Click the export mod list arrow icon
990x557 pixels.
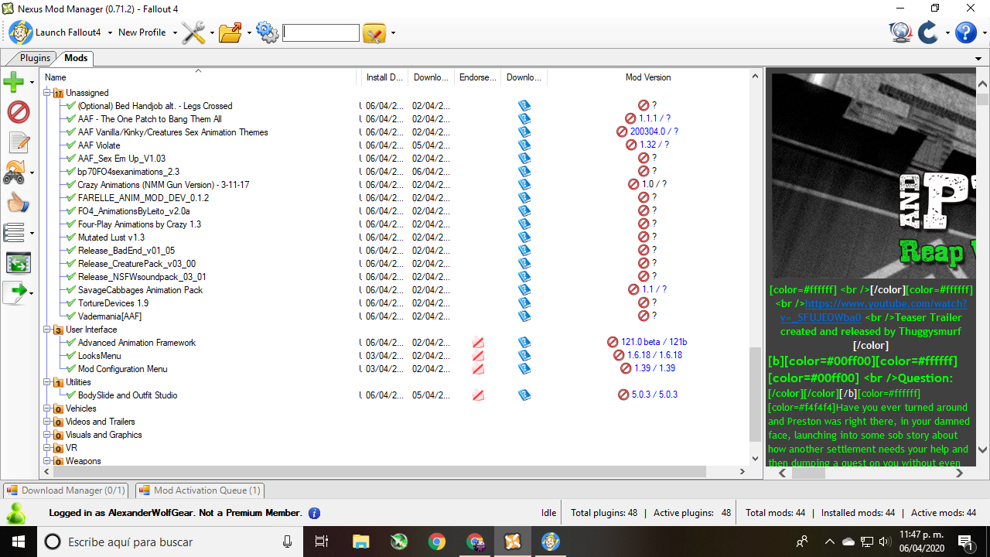click(x=14, y=292)
